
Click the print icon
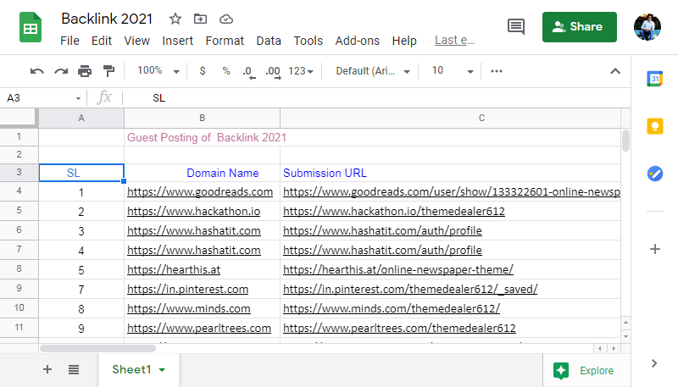(x=85, y=71)
